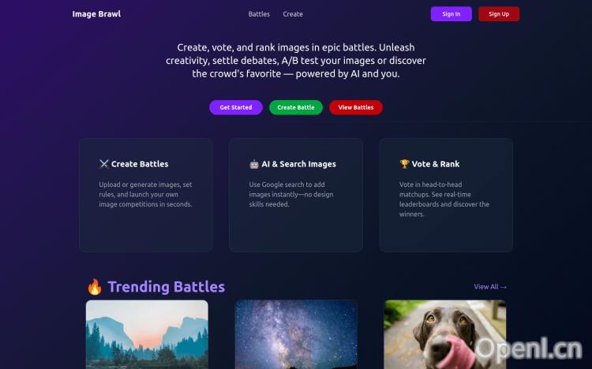Click the red Sign Up button
The image size is (592, 369).
coord(499,14)
